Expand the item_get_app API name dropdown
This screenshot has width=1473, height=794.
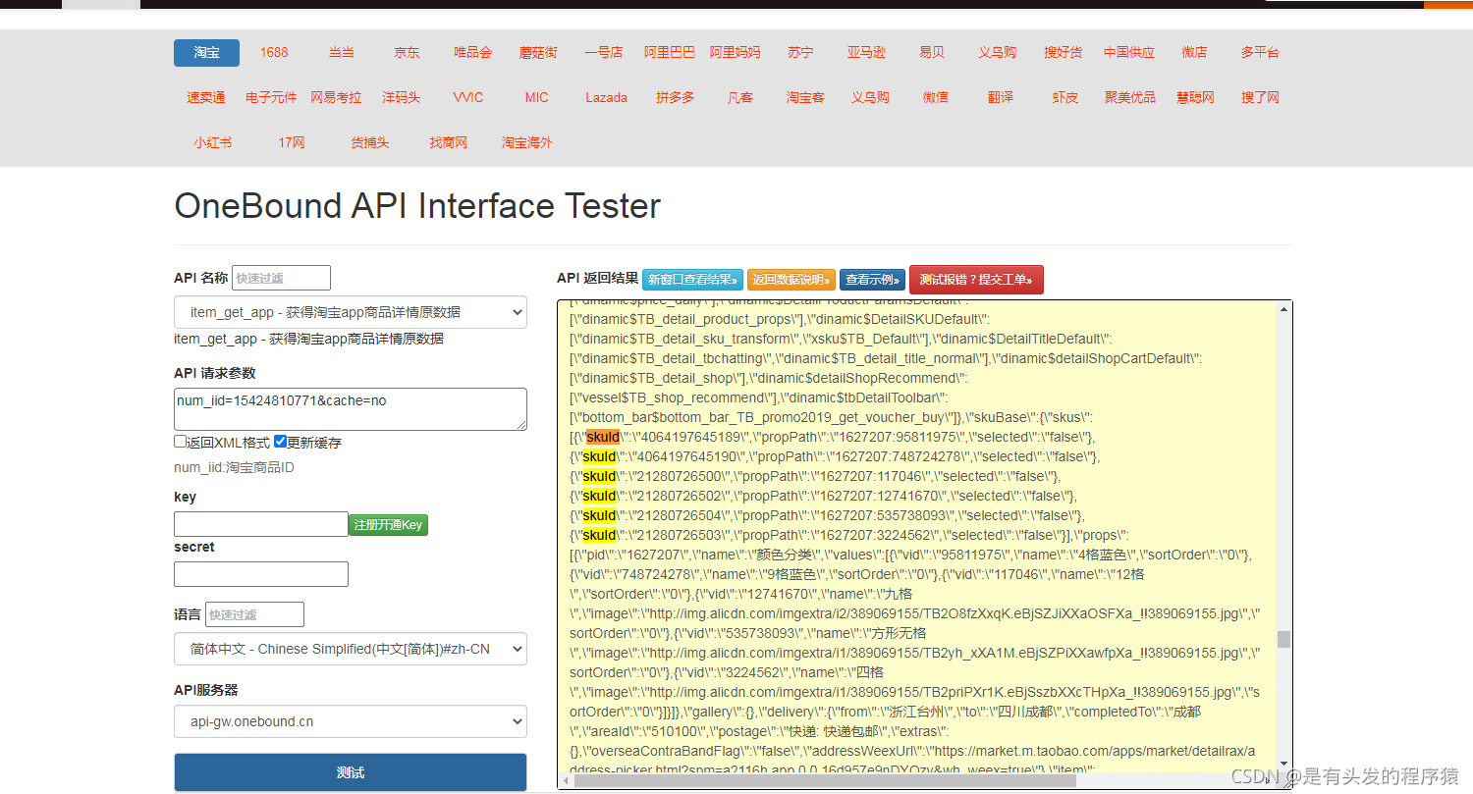pyautogui.click(x=351, y=312)
